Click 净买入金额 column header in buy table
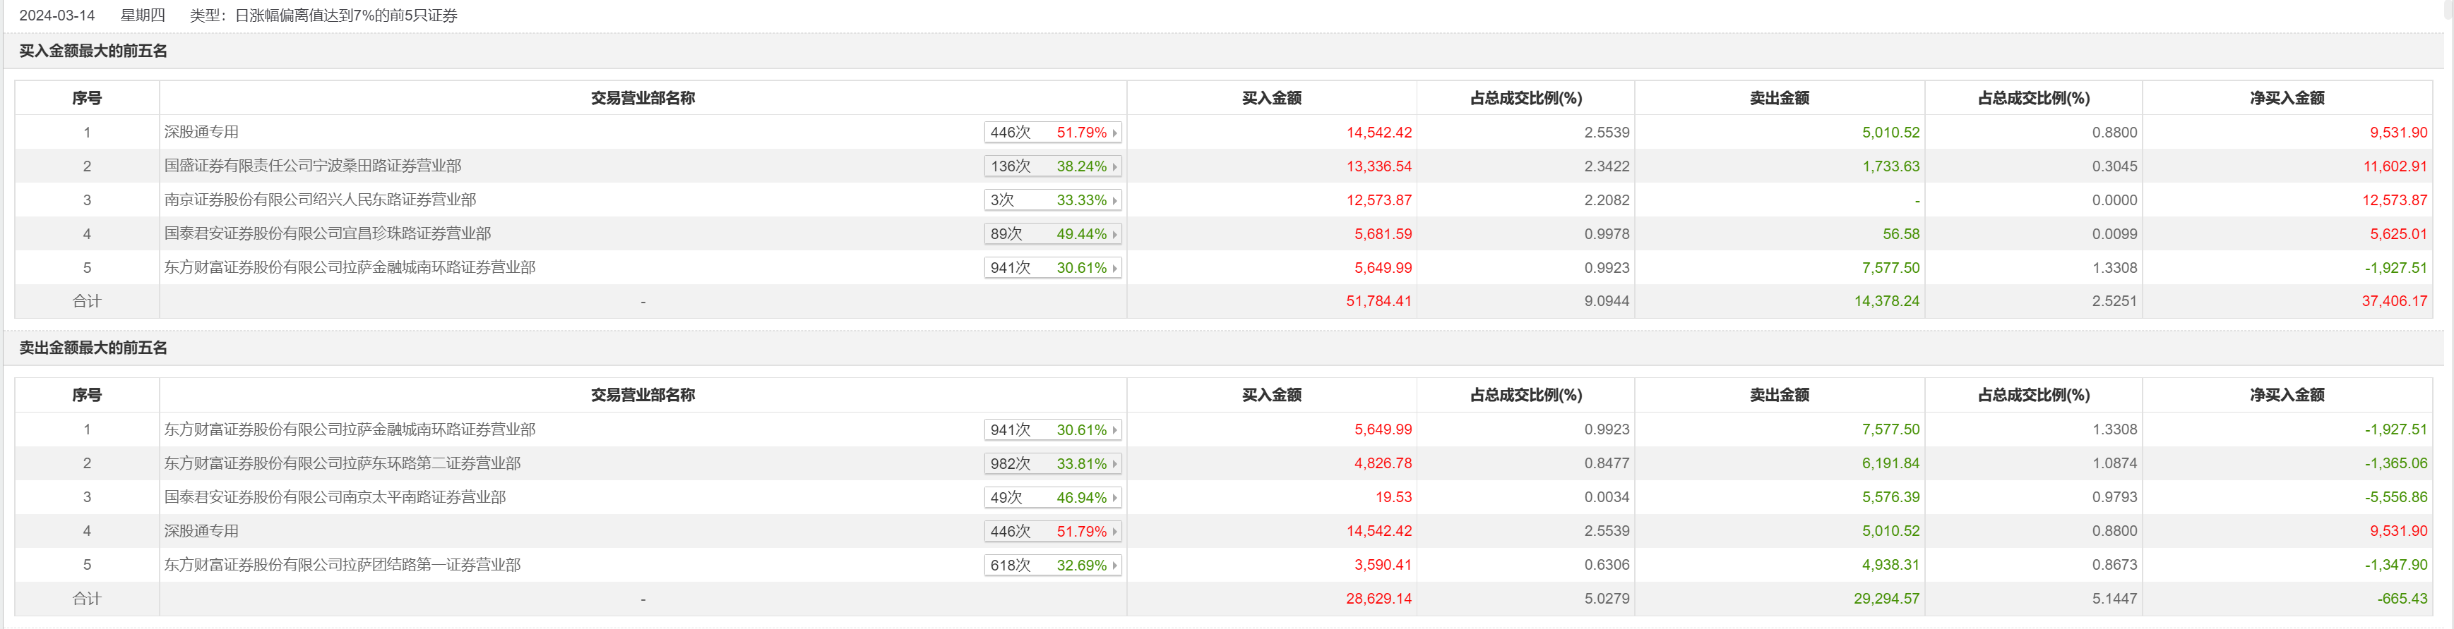 (x=2287, y=98)
